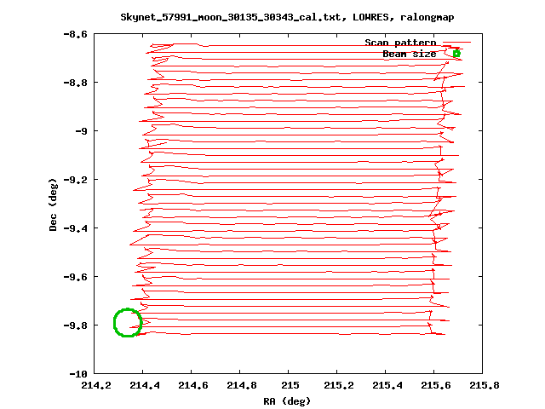Click the green beam marker in the legend
This screenshot has height=409, width=545.
(x=456, y=54)
